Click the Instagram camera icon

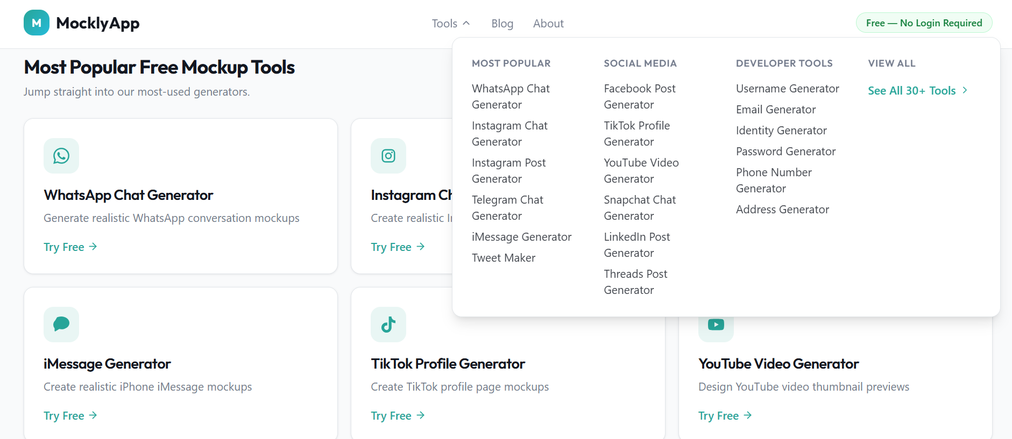click(x=388, y=156)
